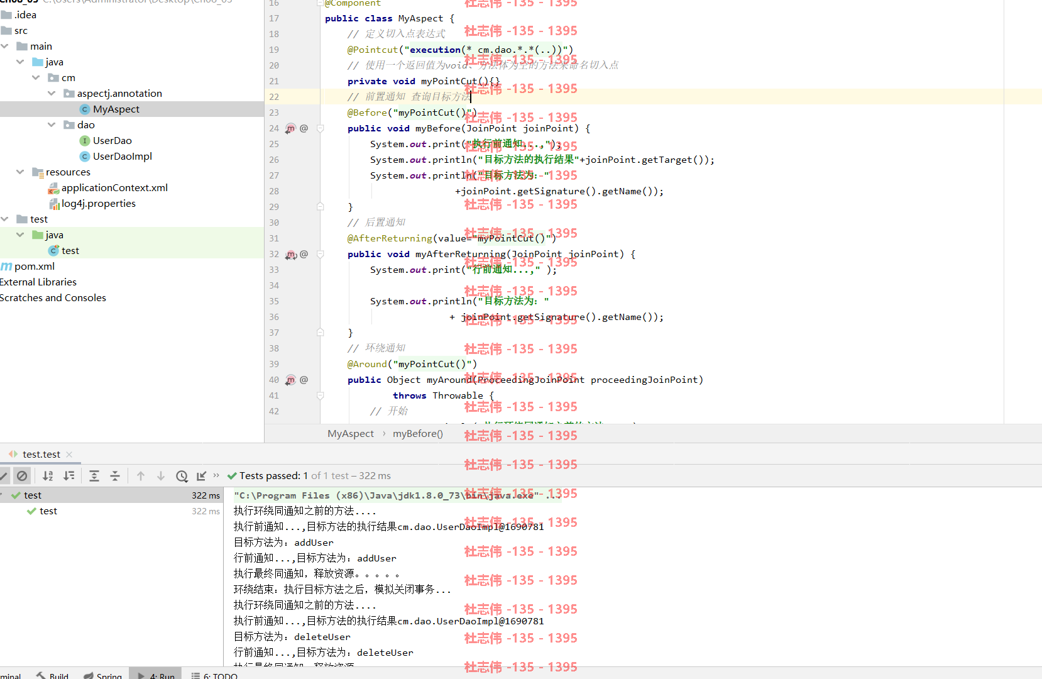This screenshot has width=1042, height=679.
Task: Open UserDaoImpl class file
Action: 123,156
